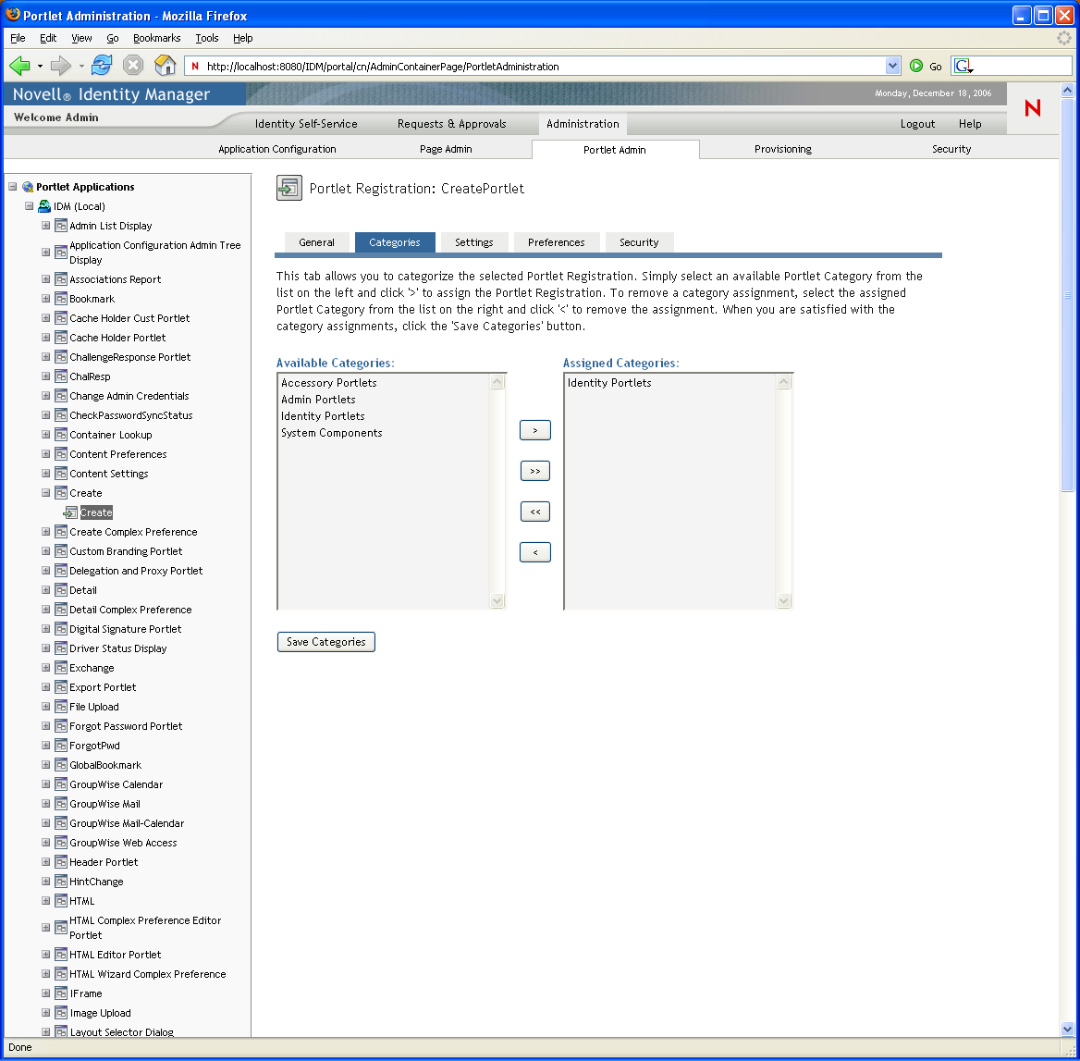
Task: Click the Logout link
Action: click(917, 124)
